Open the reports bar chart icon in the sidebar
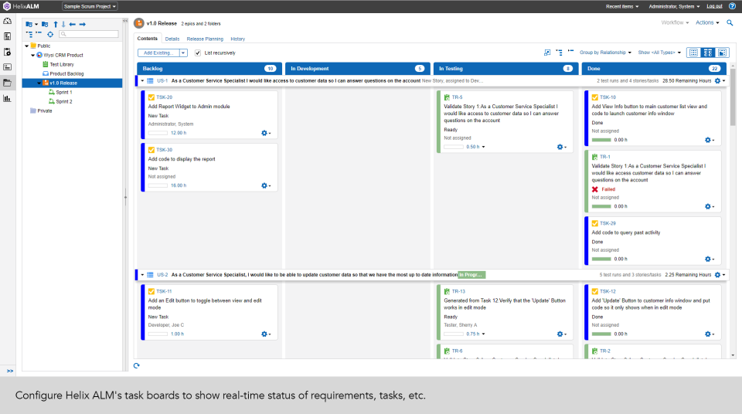 point(7,98)
